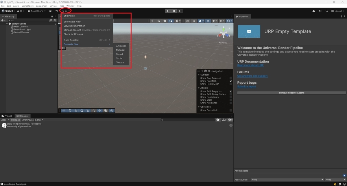Collapse the Obstacles section in AI Navigation
This screenshot has width=347, height=186.
click(x=199, y=107)
